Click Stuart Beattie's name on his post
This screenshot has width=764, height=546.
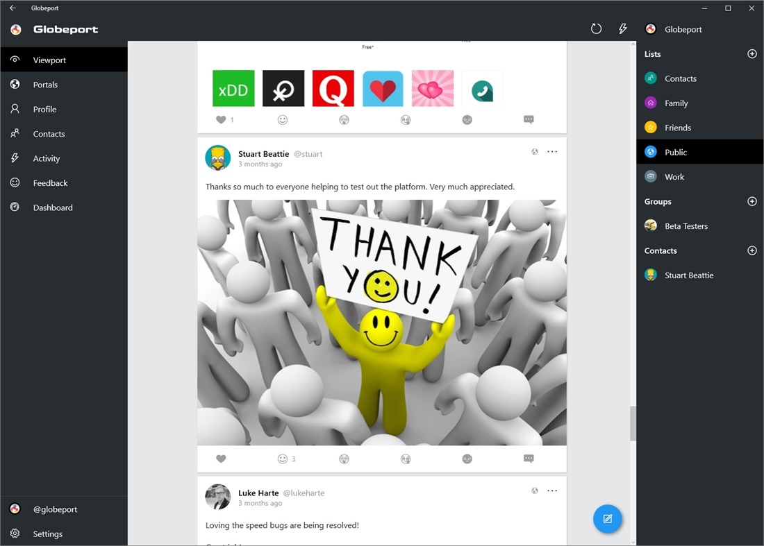[x=264, y=154]
